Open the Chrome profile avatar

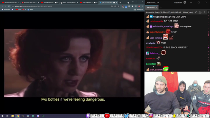(x=139, y=6)
